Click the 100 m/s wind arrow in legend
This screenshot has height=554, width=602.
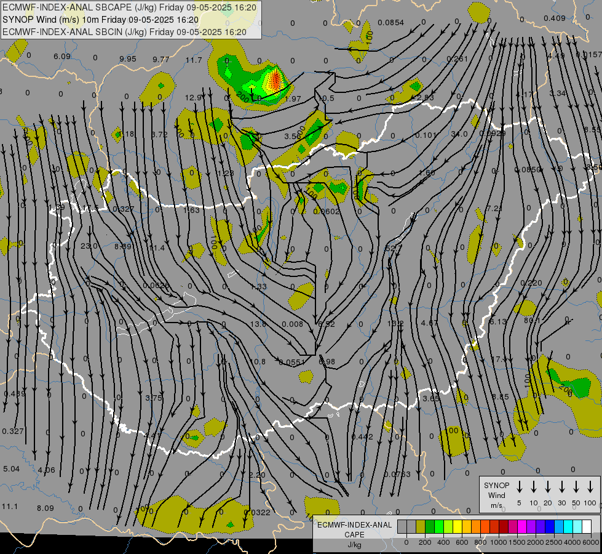(x=590, y=487)
